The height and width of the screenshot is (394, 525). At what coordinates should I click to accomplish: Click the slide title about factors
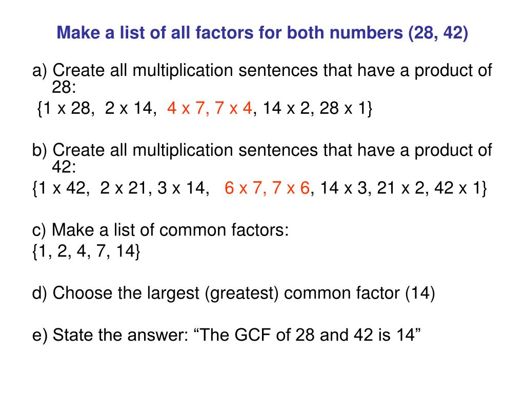[262, 33]
